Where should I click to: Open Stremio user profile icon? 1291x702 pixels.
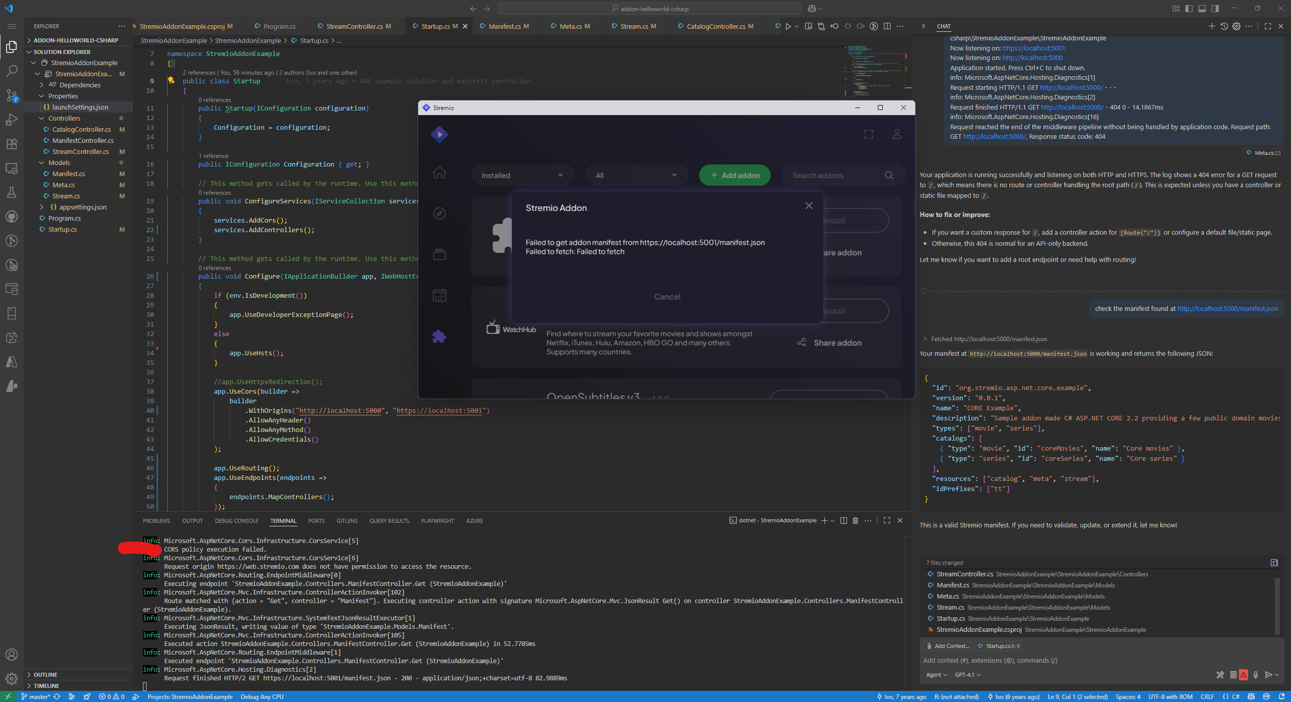(897, 134)
